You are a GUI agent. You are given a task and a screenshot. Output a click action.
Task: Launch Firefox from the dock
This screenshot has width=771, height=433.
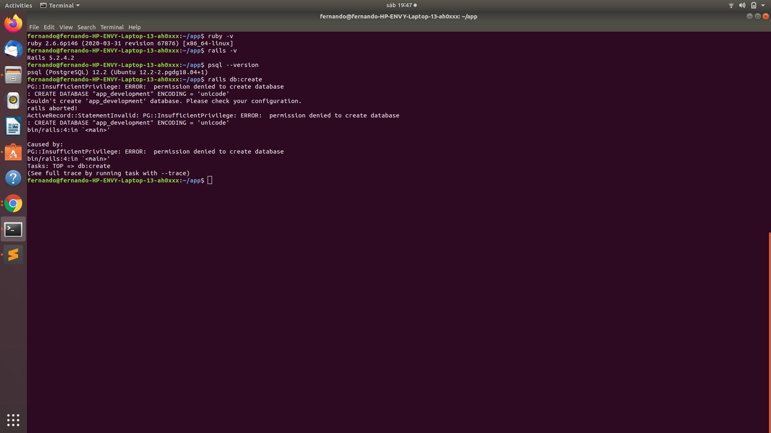(13, 23)
